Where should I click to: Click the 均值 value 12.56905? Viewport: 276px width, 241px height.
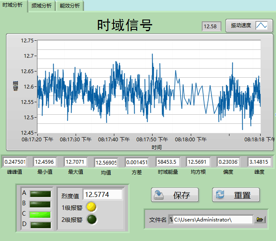(x=106, y=162)
